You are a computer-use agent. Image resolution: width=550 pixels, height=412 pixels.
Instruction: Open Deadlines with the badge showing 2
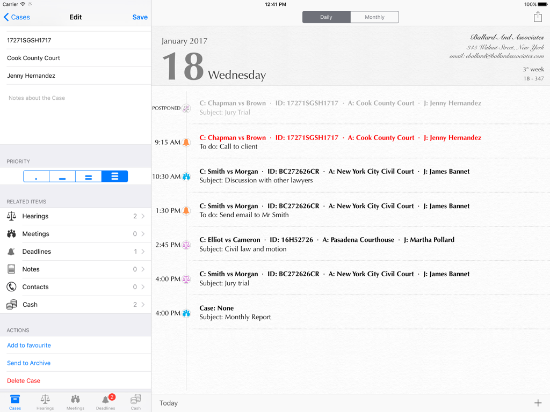(105, 401)
